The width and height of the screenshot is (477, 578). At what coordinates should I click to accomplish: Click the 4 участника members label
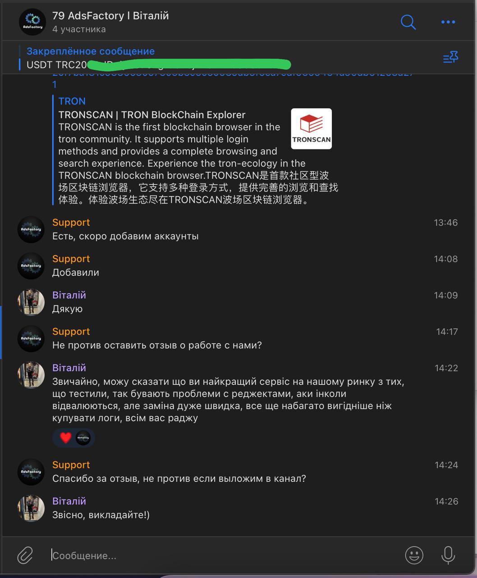point(79,29)
